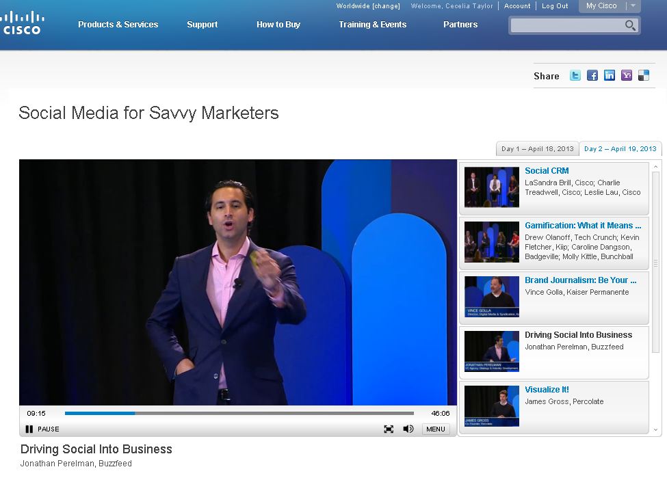Open Gamification: What it Means video

583,226
